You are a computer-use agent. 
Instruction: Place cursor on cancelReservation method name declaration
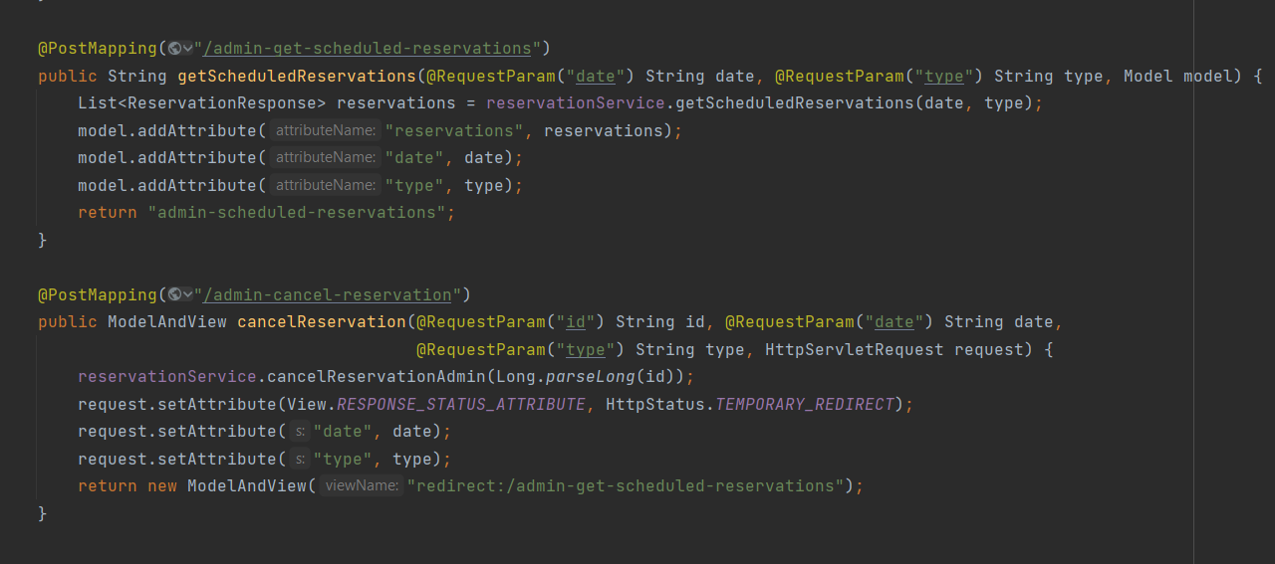point(321,322)
